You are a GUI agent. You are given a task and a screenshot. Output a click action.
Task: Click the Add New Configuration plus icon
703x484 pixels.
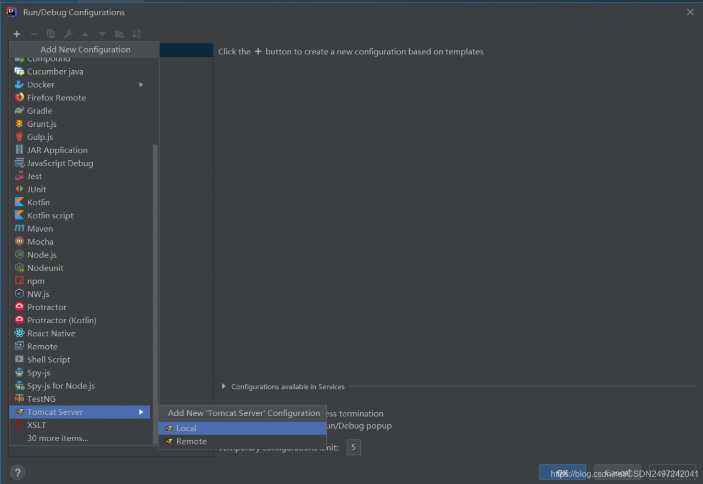(17, 34)
